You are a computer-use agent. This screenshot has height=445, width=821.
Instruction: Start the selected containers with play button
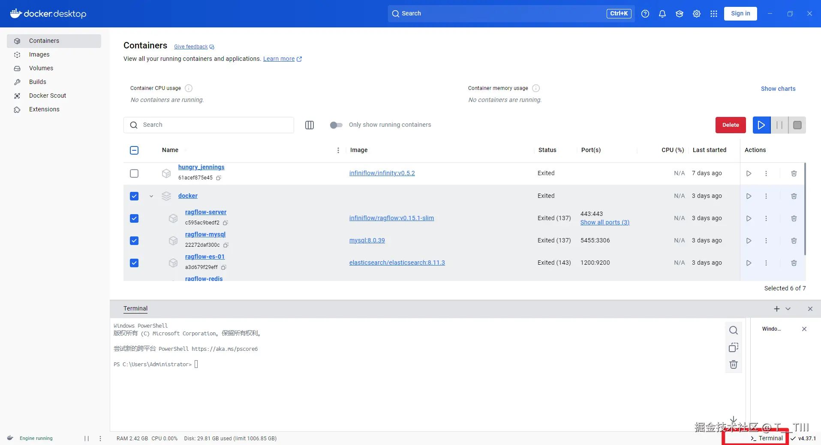point(761,125)
